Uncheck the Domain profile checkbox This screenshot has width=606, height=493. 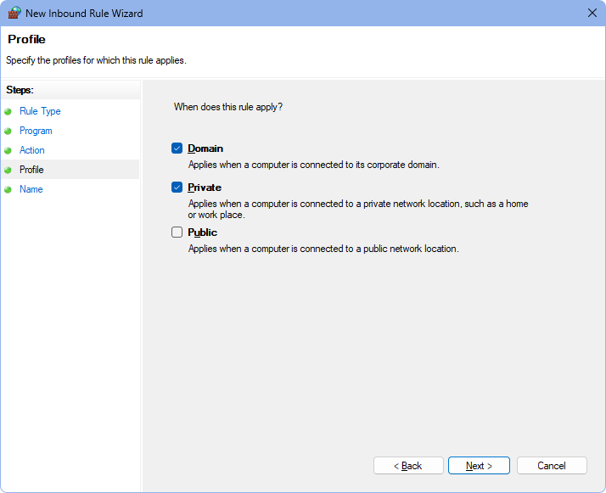[x=177, y=148]
